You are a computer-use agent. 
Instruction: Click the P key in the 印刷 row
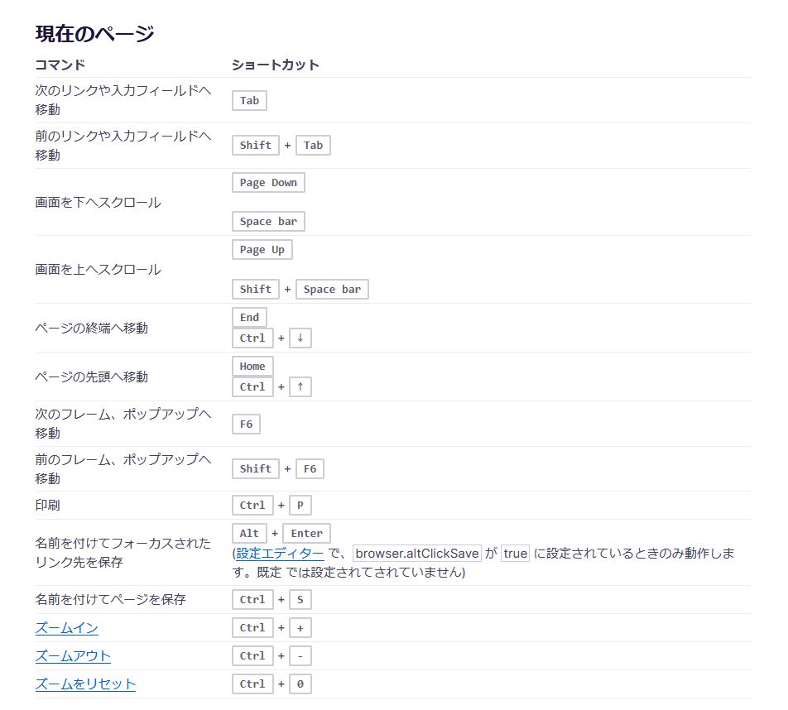(300, 506)
